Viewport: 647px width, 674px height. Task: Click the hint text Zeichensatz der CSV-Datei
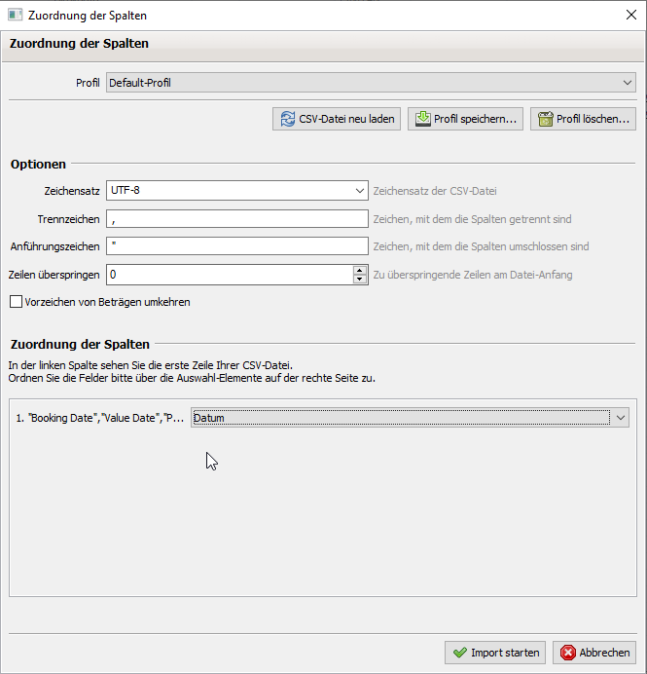click(435, 191)
